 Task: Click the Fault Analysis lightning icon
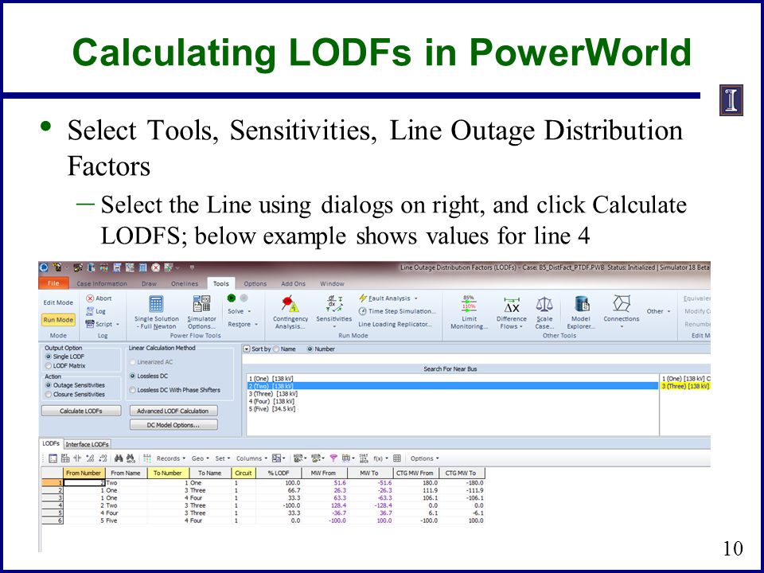(x=363, y=298)
